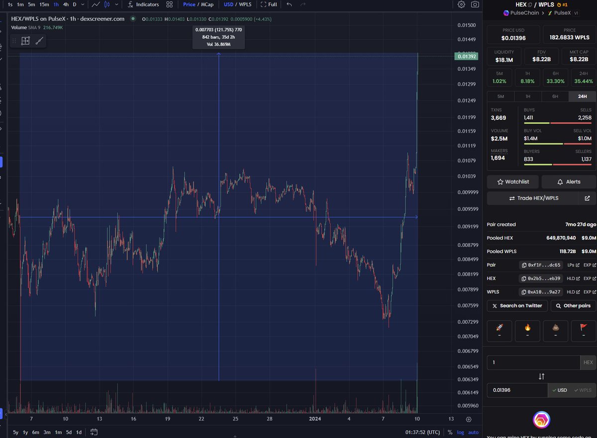Click the UTC time display
597x438 pixels.
point(422,432)
